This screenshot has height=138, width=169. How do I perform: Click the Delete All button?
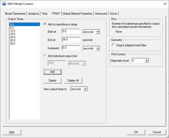click(73, 81)
